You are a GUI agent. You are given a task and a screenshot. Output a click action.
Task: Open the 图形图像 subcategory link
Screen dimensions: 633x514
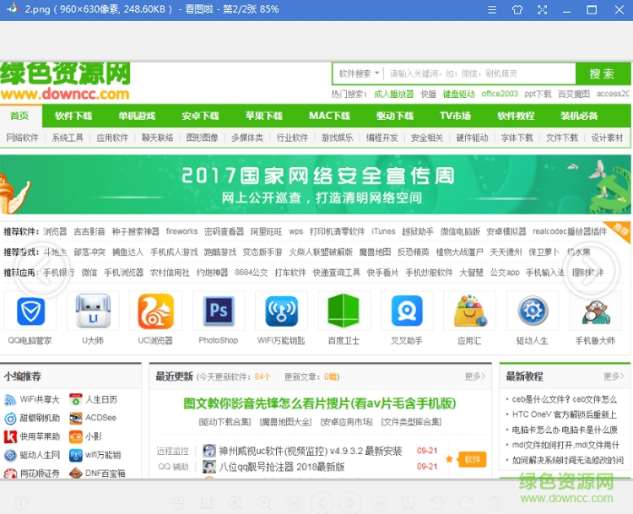point(202,138)
